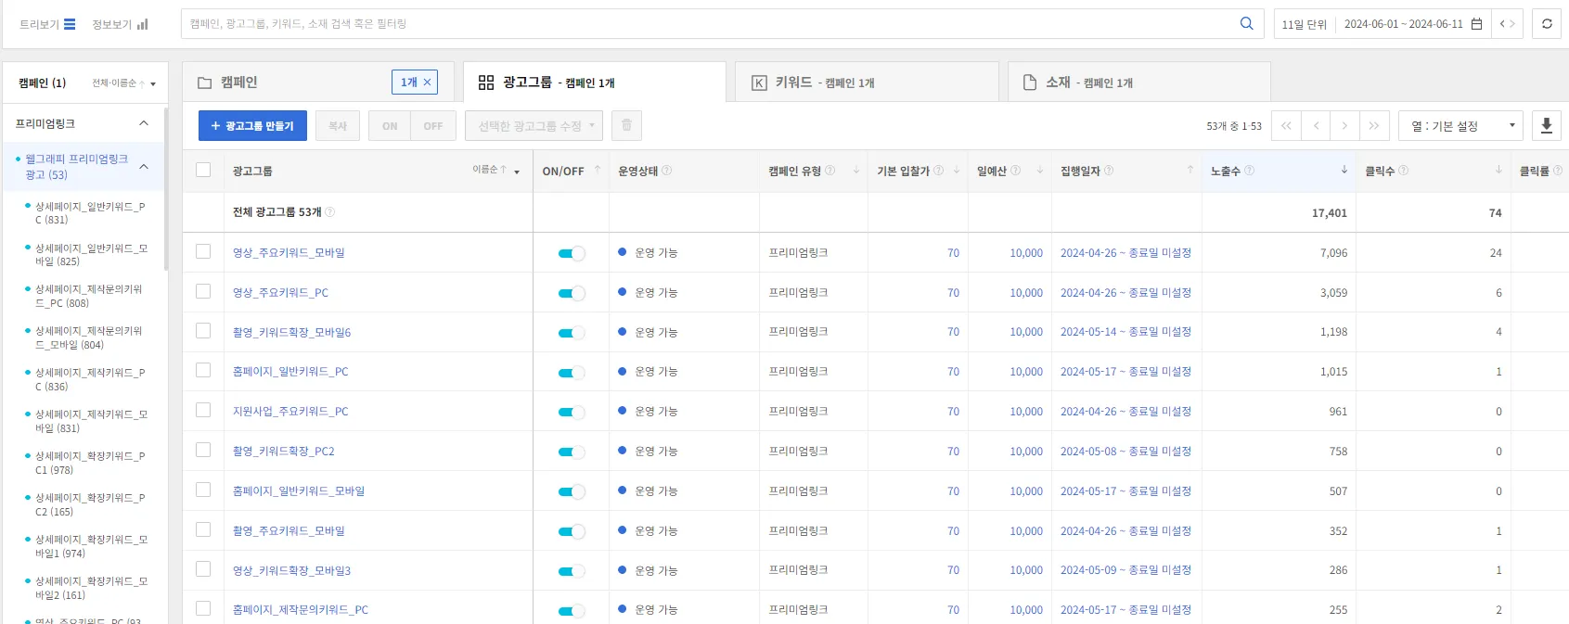Screen dimensions: 1569x624
Task: Collapse the 프리미엄링크 section
Action: coord(144,123)
